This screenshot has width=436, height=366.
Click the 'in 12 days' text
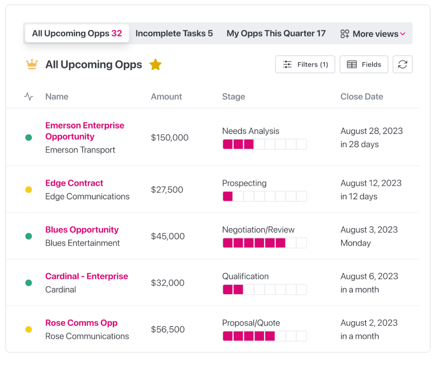pos(359,197)
